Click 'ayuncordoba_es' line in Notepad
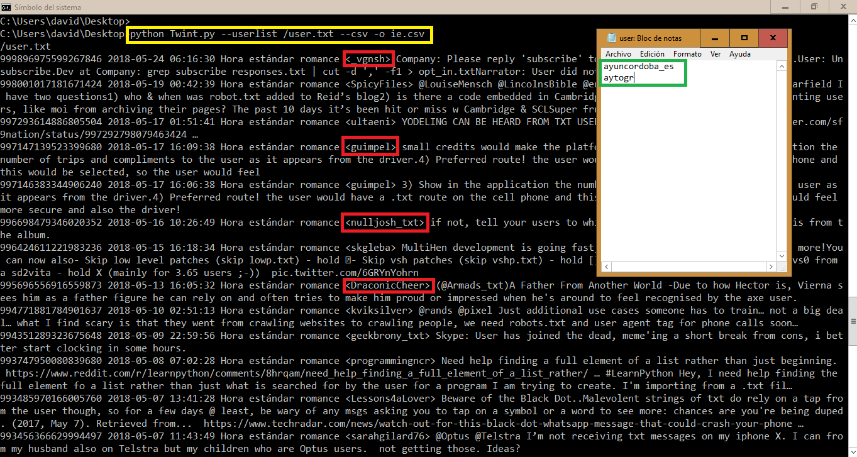This screenshot has height=457, width=857. tap(638, 66)
